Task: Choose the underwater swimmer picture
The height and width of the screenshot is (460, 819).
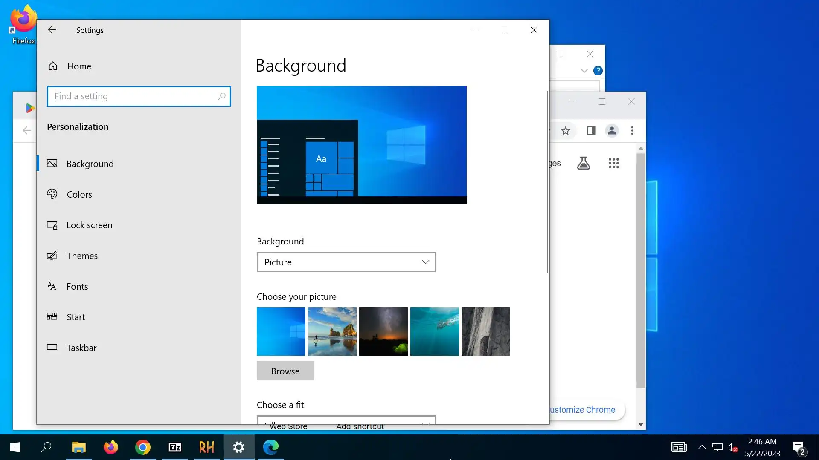Action: click(434, 331)
